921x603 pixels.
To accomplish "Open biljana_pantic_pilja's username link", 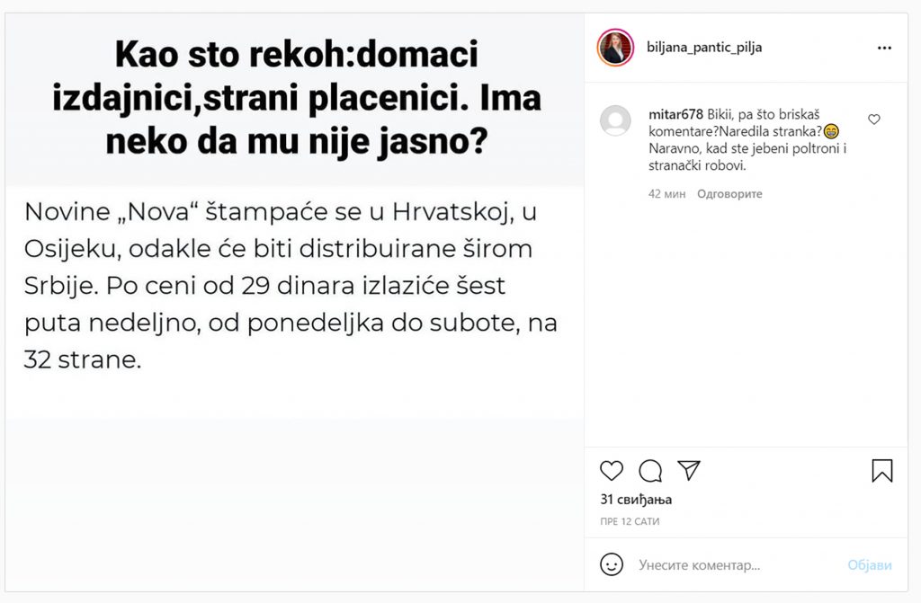I will point(703,47).
